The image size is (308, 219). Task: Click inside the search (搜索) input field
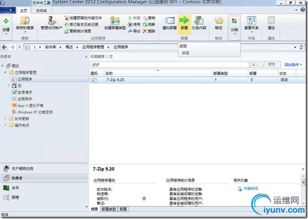pyautogui.click(x=169, y=65)
